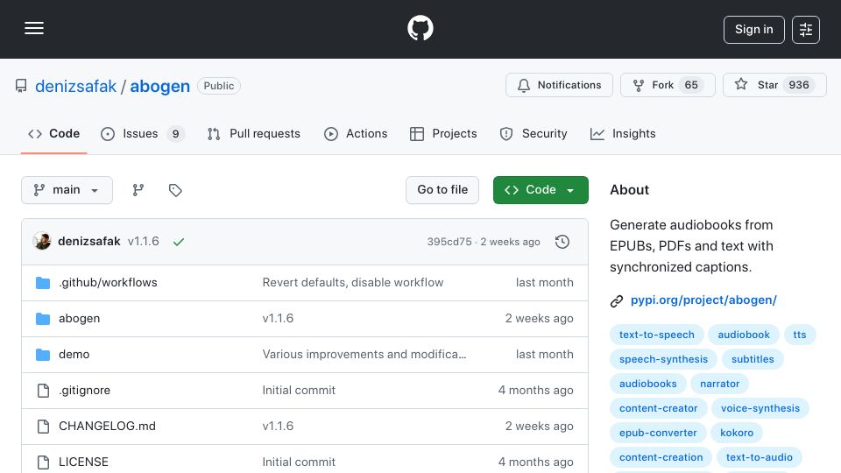Click the branches icon next to main

click(138, 190)
